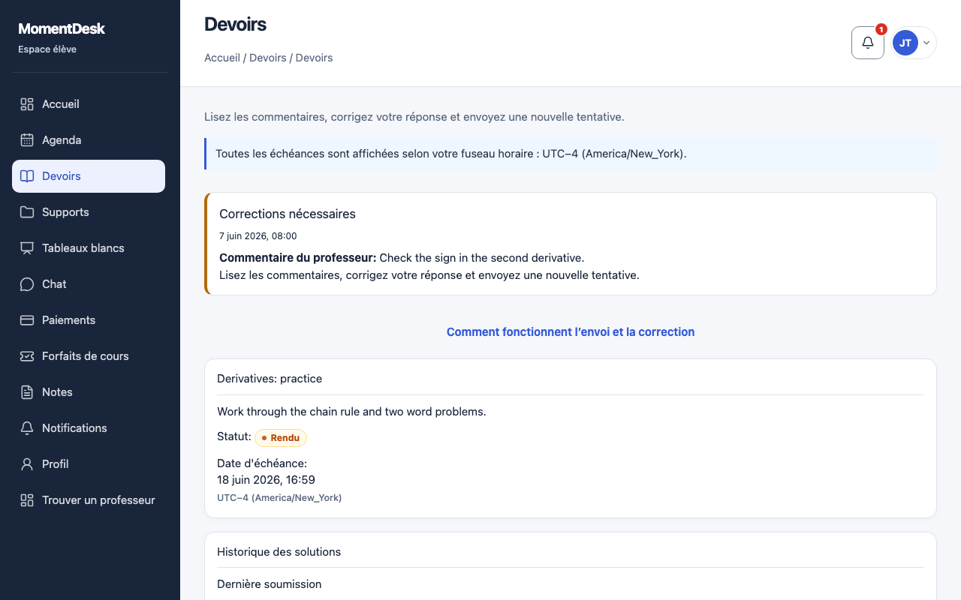Viewport: 961px width, 600px height.
Task: Click the 'Date d'échéance:' label
Action: (x=262, y=463)
